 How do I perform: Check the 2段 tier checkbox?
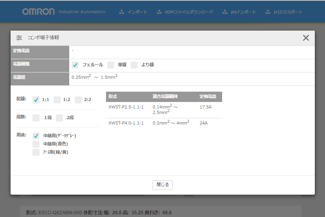59,118
